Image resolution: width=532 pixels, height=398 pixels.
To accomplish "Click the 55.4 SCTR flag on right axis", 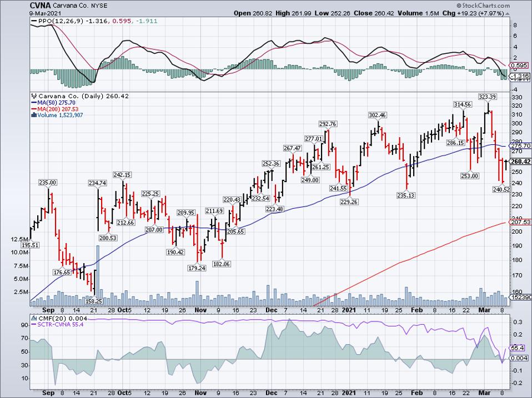I will [518, 348].
